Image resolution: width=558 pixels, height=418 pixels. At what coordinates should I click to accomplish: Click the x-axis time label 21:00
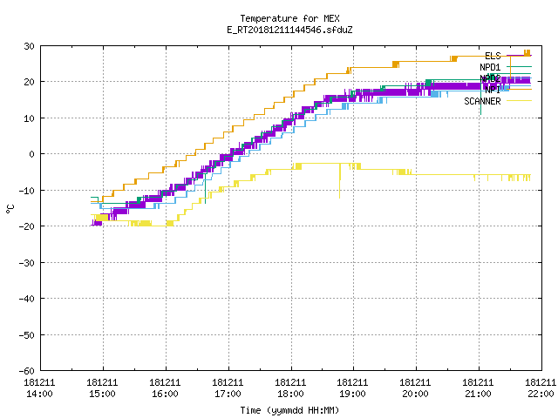[x=479, y=394]
